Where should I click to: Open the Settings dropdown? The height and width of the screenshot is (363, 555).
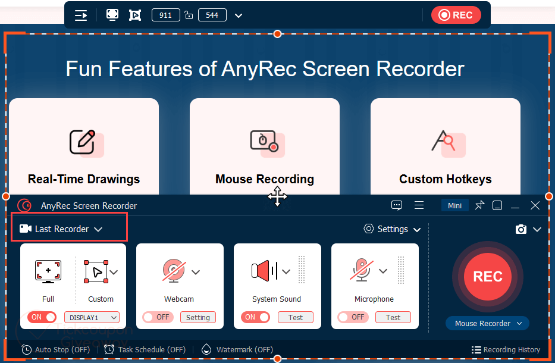click(x=392, y=229)
